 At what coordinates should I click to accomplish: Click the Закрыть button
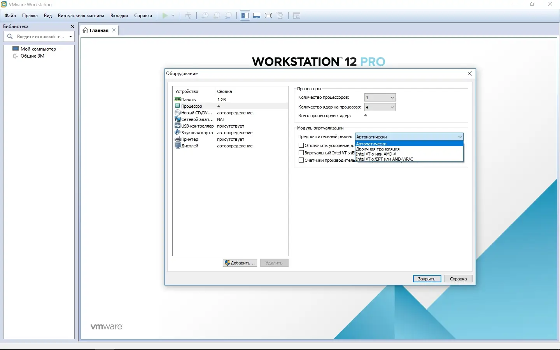pos(427,279)
